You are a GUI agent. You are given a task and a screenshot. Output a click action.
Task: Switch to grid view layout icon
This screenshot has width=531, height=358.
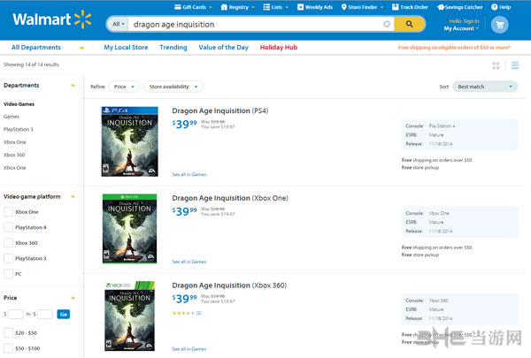(x=496, y=65)
